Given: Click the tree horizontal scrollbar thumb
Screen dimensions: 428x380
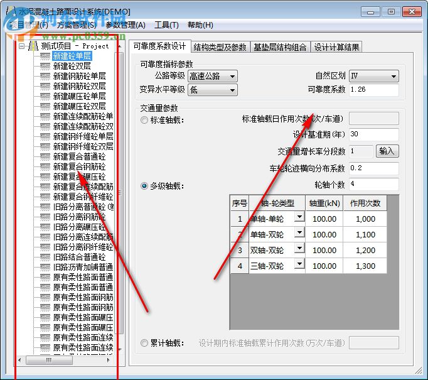Looking at the screenshot, I should pos(49,360).
